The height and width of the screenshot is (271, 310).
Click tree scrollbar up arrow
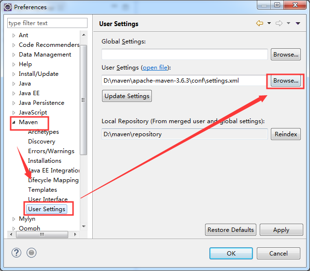coord(84,35)
